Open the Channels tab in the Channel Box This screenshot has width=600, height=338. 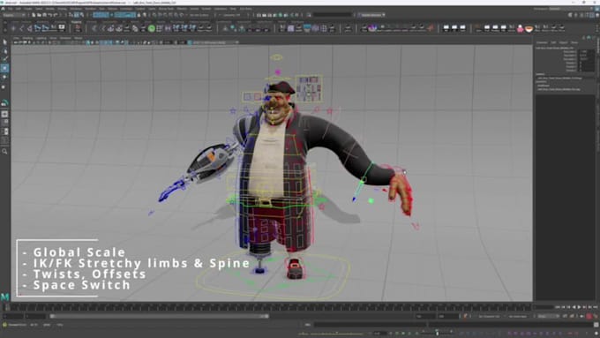[542, 42]
